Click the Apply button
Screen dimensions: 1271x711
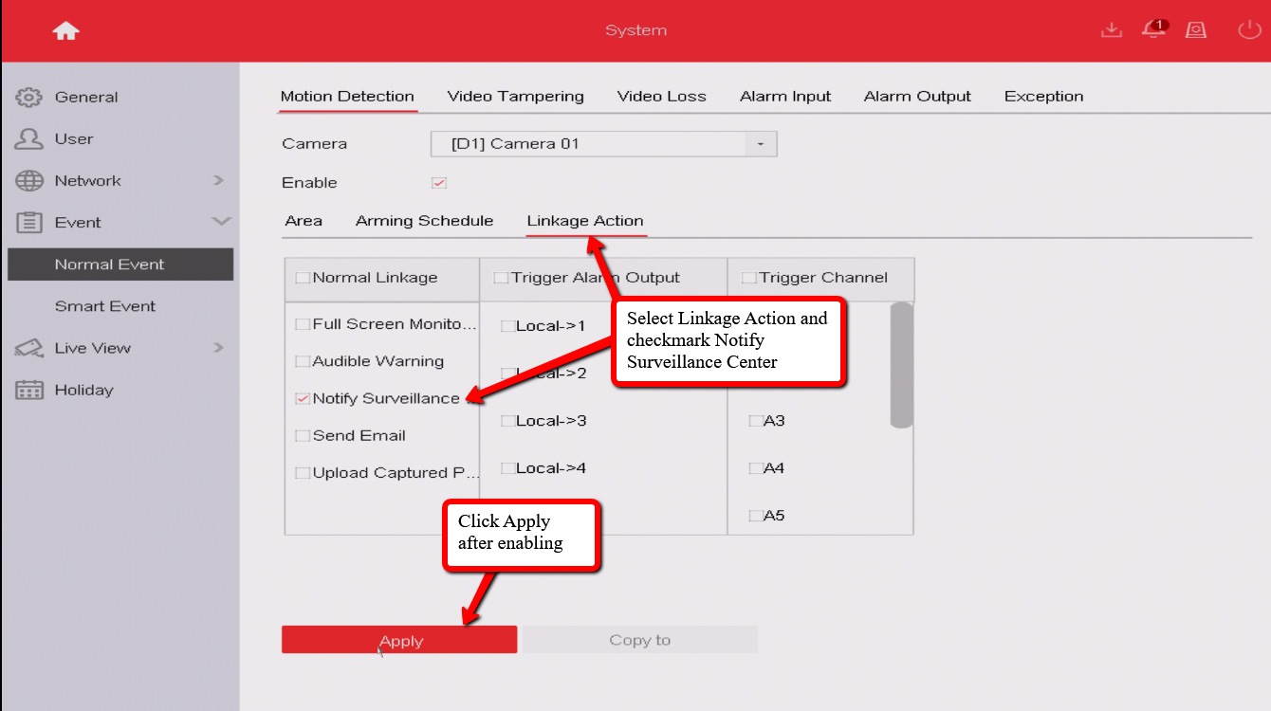coord(399,640)
